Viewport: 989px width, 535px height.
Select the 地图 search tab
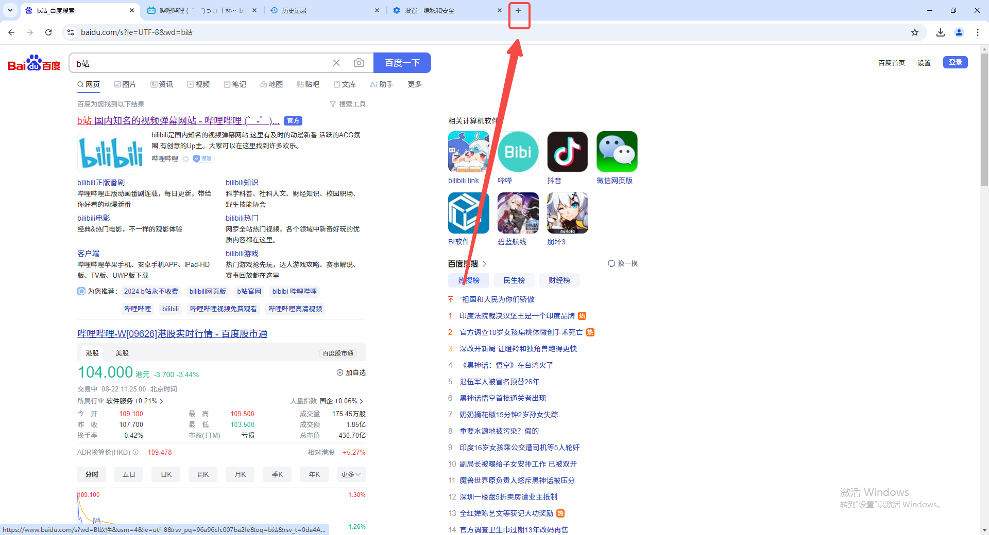coord(271,84)
